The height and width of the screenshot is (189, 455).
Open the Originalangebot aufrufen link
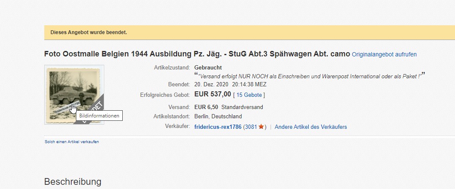(x=384, y=54)
